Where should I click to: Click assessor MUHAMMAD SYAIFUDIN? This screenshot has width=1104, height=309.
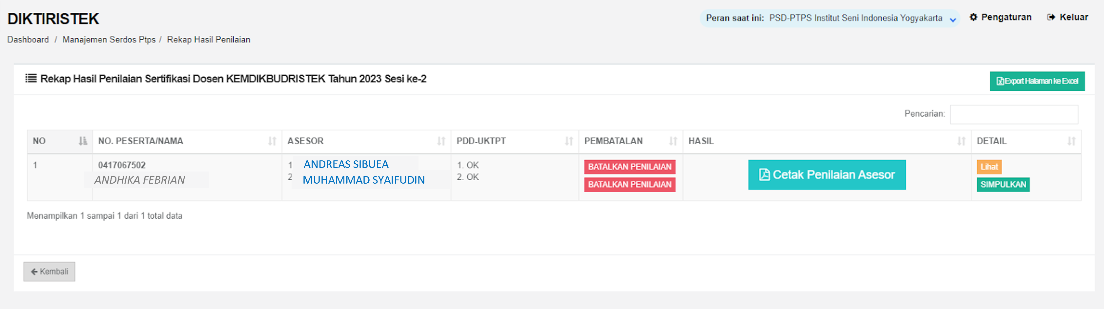click(363, 180)
